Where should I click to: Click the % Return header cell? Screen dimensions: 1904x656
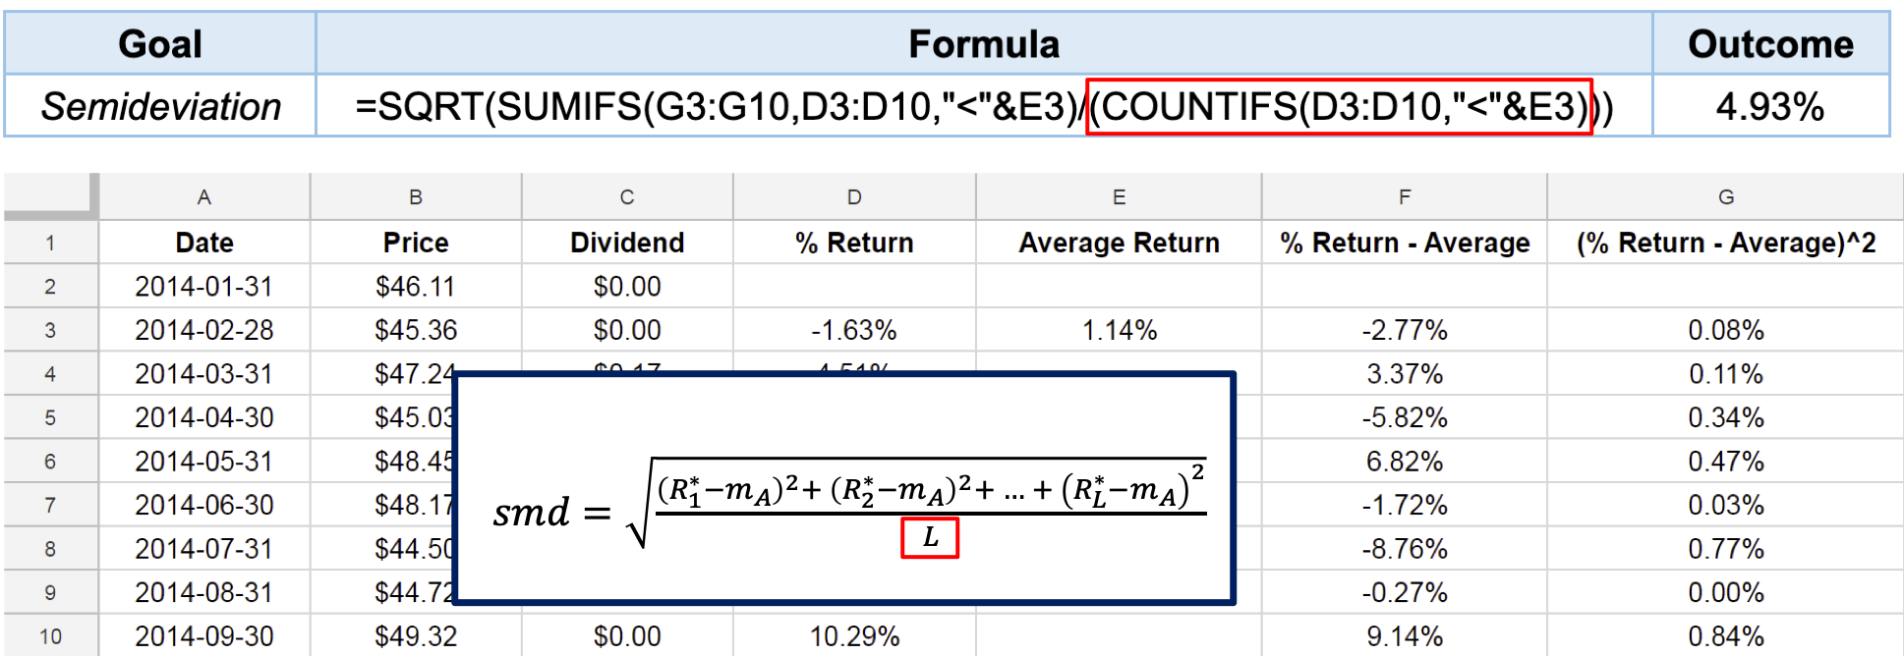(854, 243)
